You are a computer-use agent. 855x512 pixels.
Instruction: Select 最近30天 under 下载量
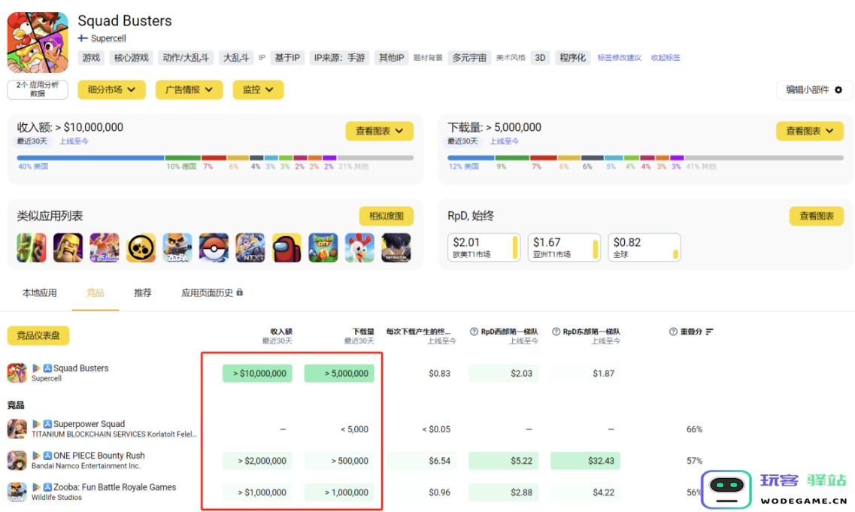(x=462, y=141)
